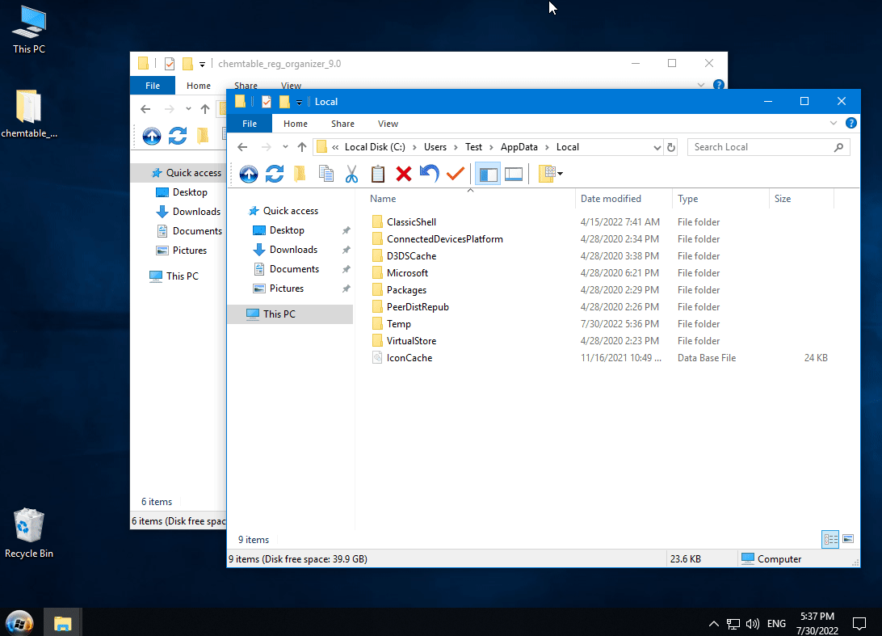Select Desktop in Local navigation pane
The image size is (882, 636).
pos(286,230)
